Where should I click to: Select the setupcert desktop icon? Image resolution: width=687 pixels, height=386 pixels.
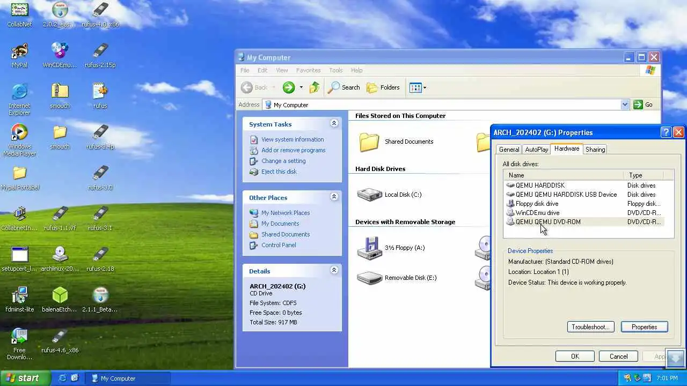19,259
